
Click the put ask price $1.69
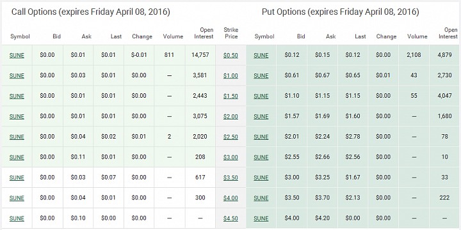point(322,116)
